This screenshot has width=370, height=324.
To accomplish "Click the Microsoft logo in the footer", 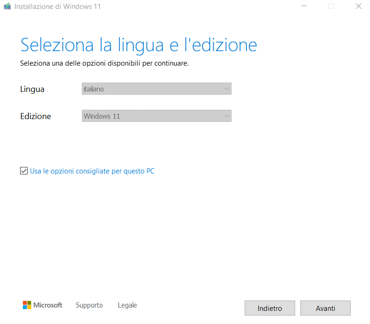I will coord(43,305).
